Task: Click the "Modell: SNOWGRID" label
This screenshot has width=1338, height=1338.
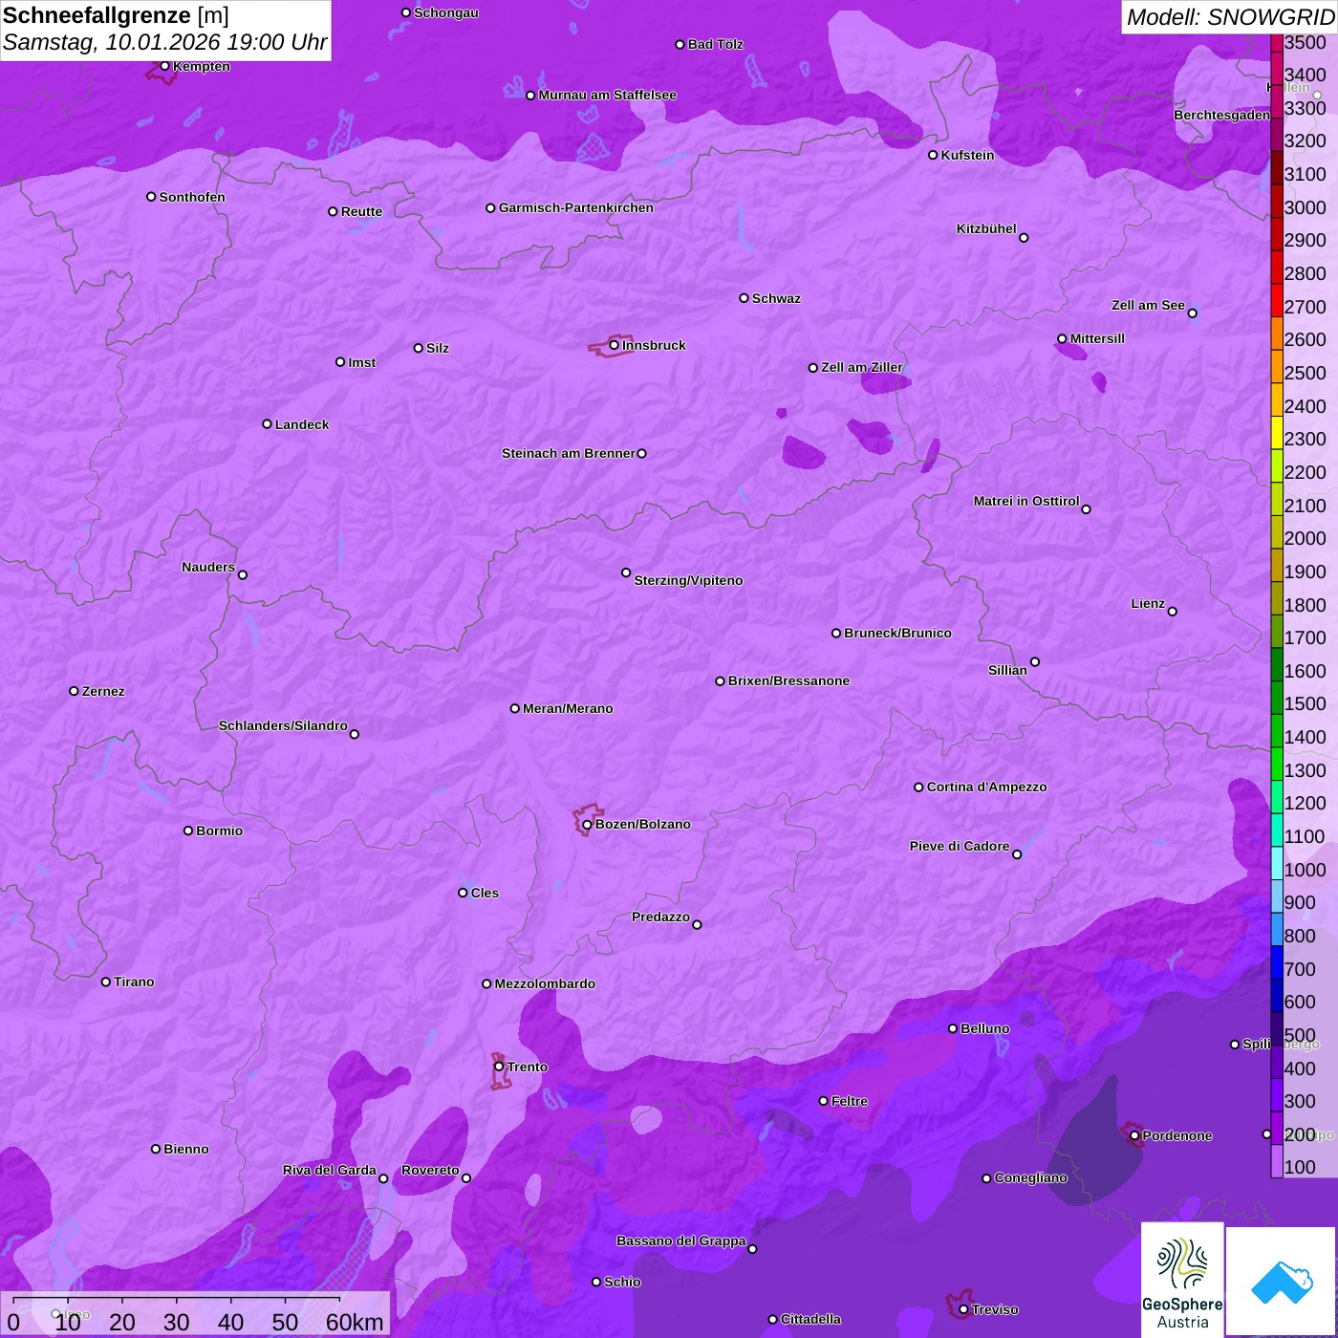Action: click(x=1230, y=17)
